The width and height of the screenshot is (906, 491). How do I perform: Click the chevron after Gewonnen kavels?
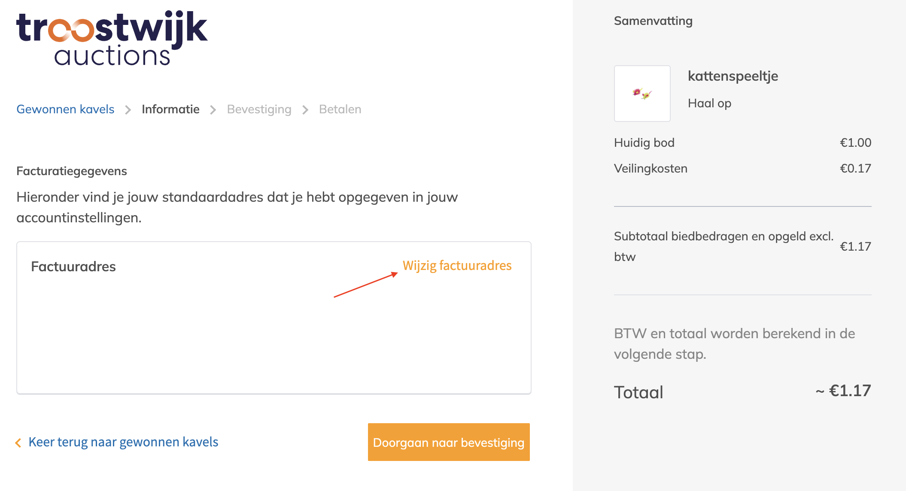coord(128,110)
